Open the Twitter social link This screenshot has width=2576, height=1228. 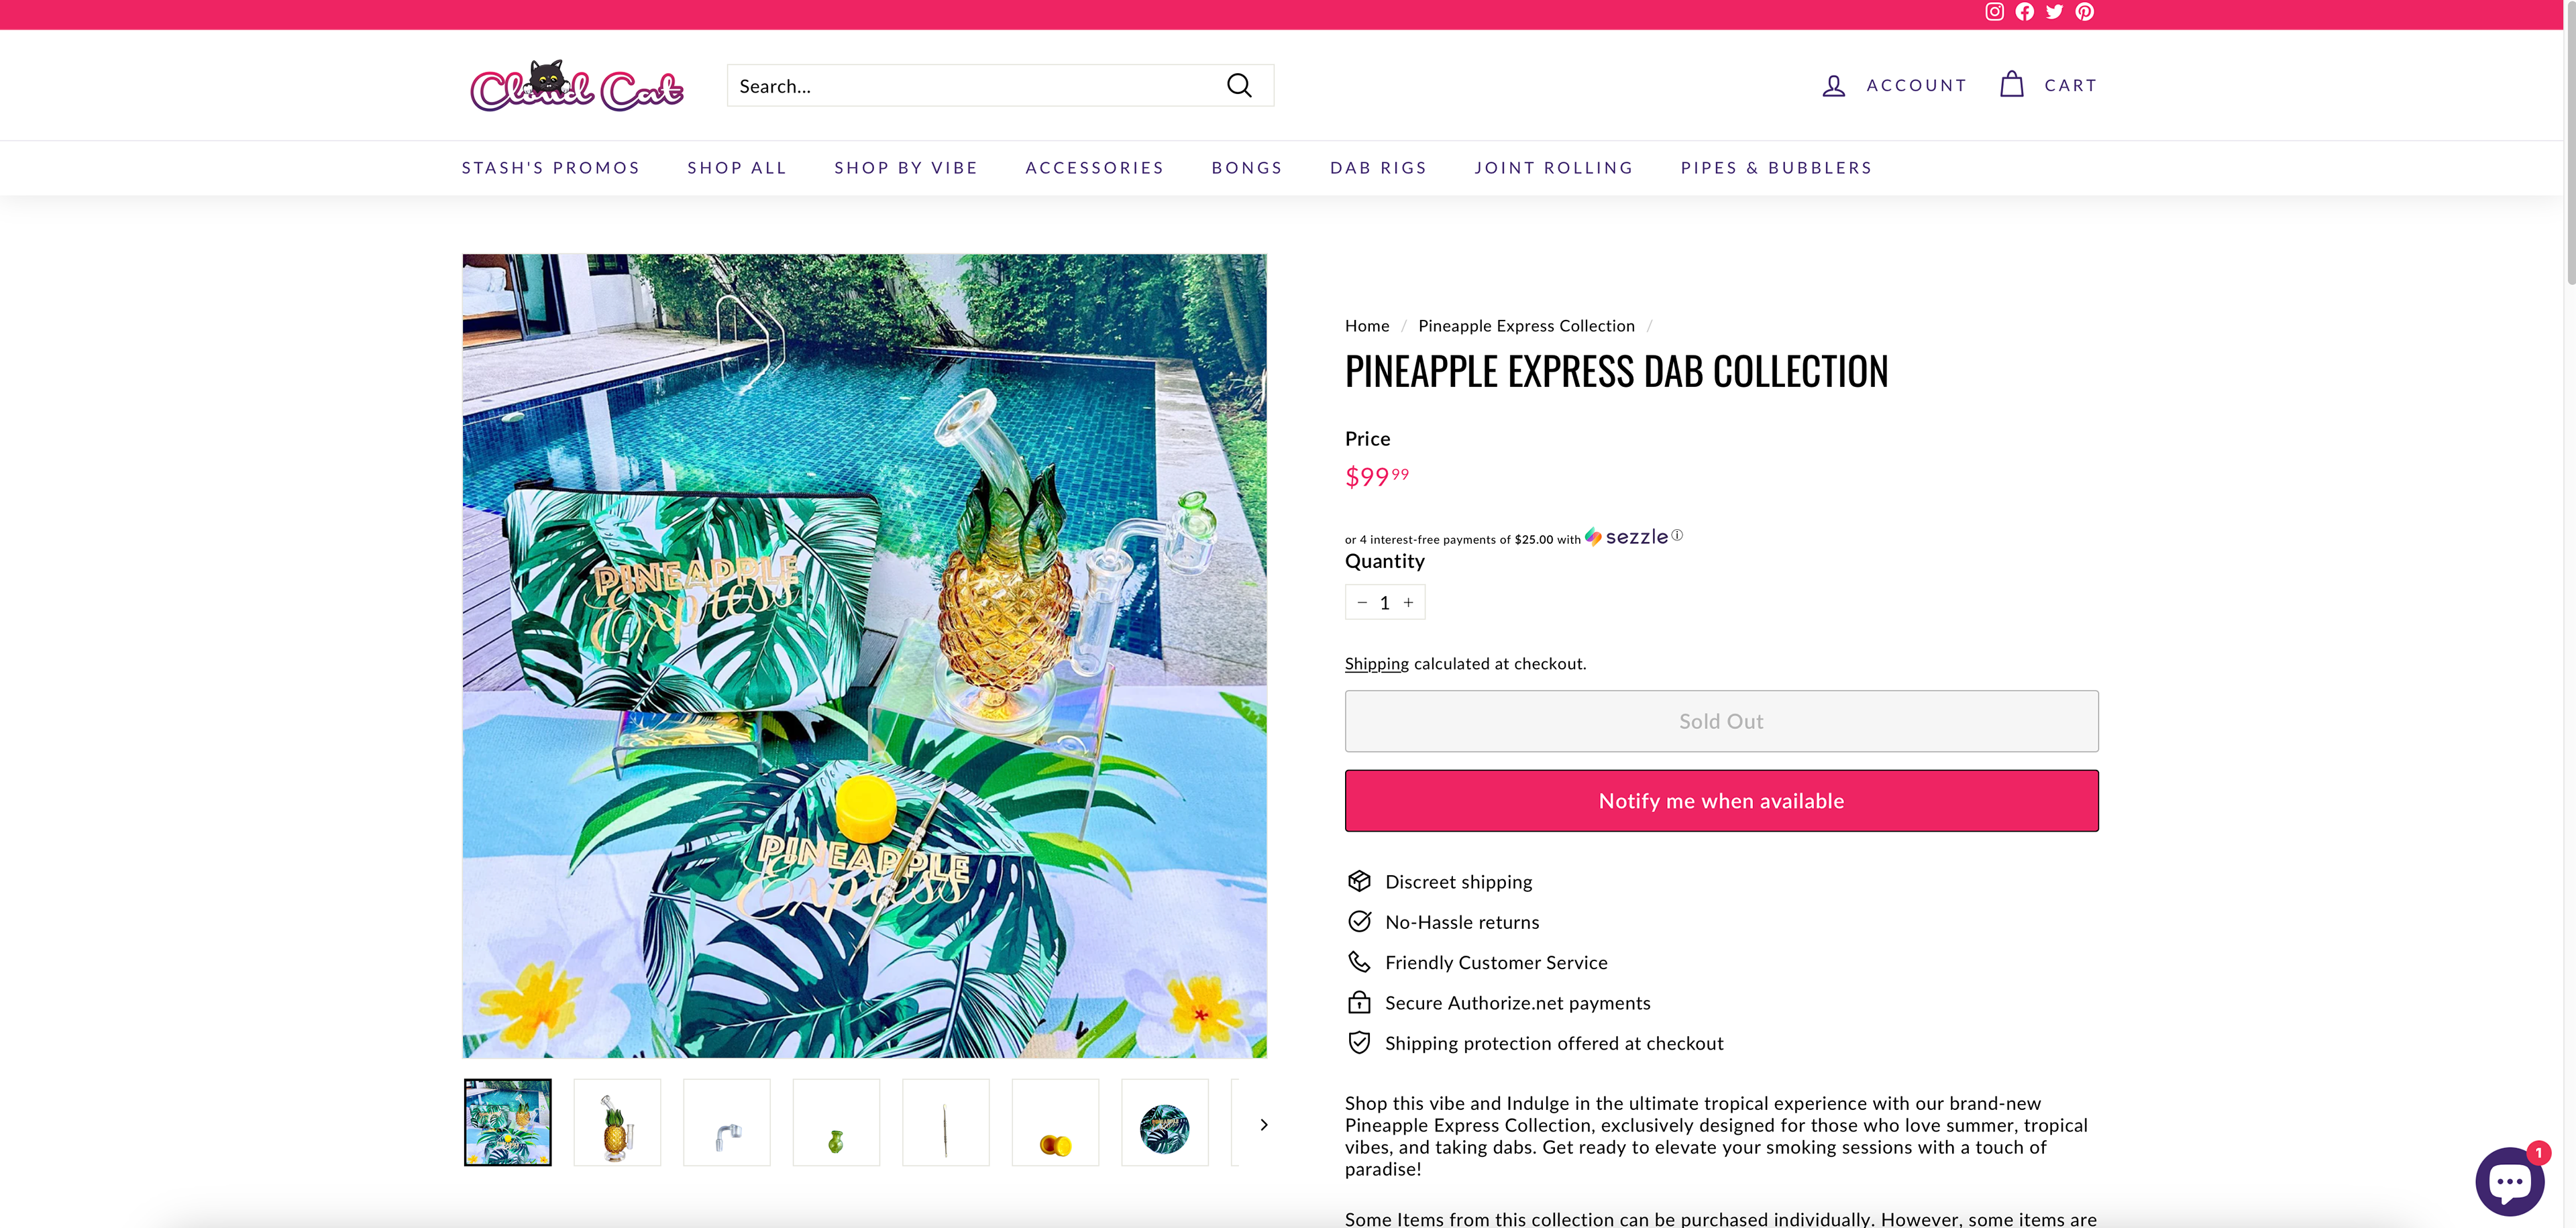point(2054,12)
